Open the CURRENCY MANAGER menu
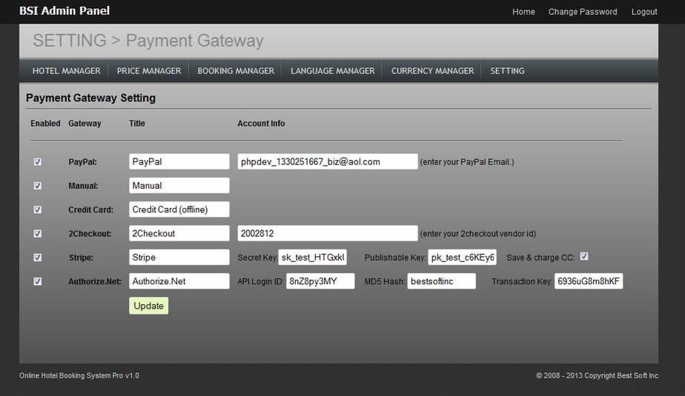This screenshot has height=396, width=685. pos(432,70)
